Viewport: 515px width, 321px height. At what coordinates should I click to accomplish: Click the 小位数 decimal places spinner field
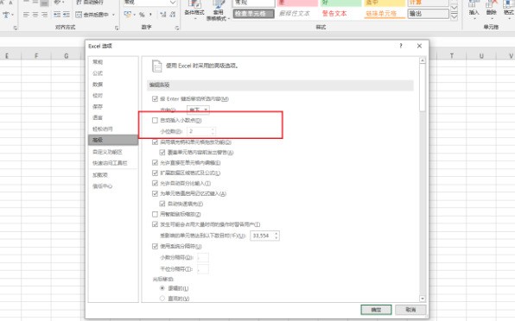(x=201, y=131)
